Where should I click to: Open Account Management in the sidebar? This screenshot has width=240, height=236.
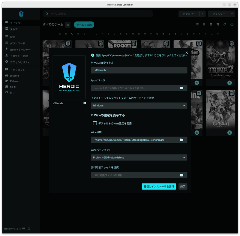pos(21,56)
